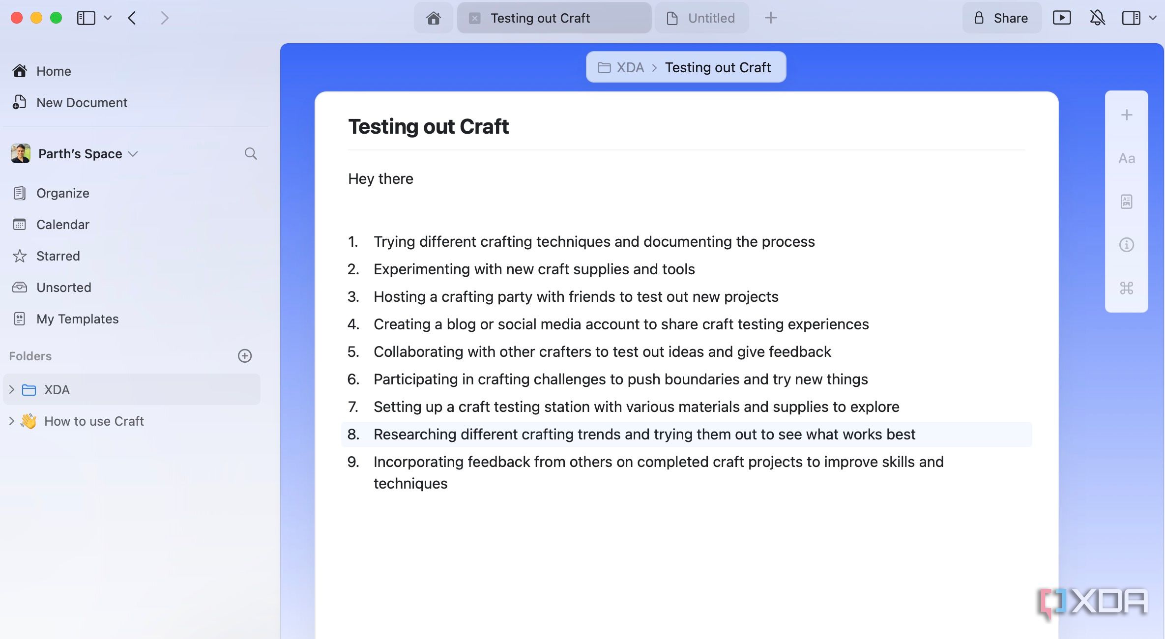Go forward to the next page

click(165, 18)
